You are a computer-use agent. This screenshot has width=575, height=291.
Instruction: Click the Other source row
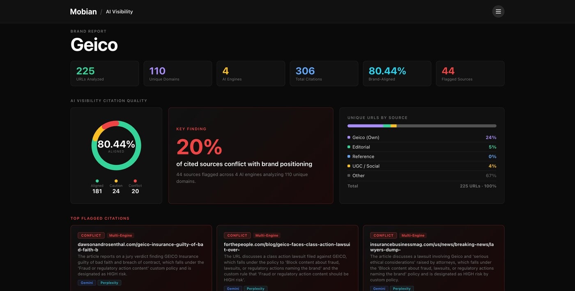(x=422, y=175)
